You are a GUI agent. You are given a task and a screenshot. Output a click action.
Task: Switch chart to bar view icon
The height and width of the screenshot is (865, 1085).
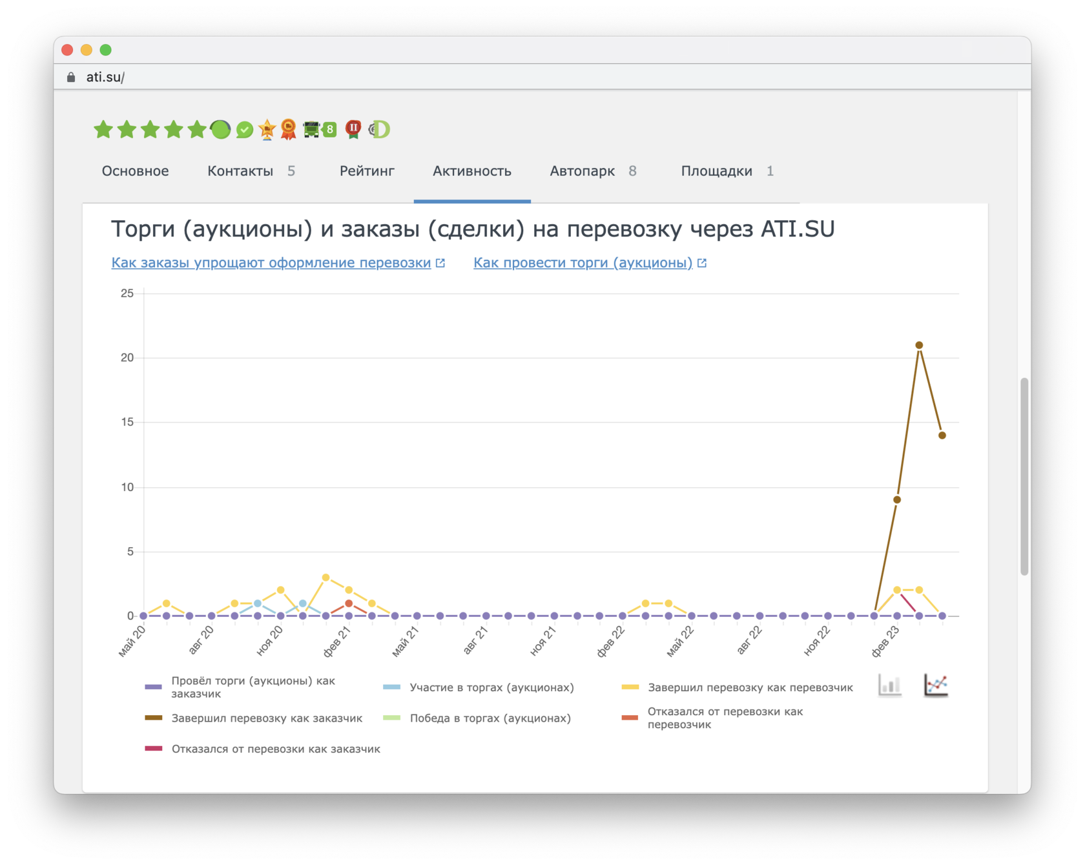point(890,685)
